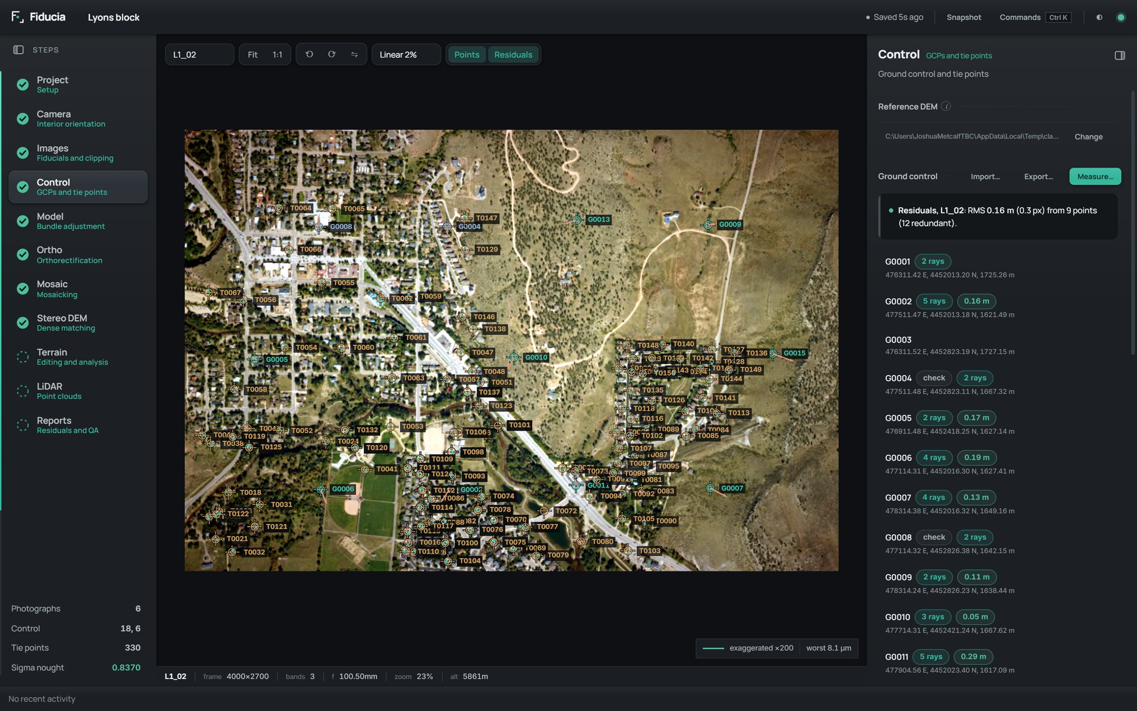Click the Terrain step pending icon
Viewport: 1137px width, 711px height.
pyautogui.click(x=23, y=357)
